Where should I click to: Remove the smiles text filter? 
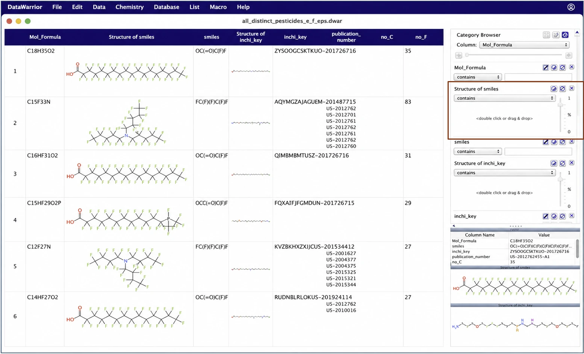572,142
